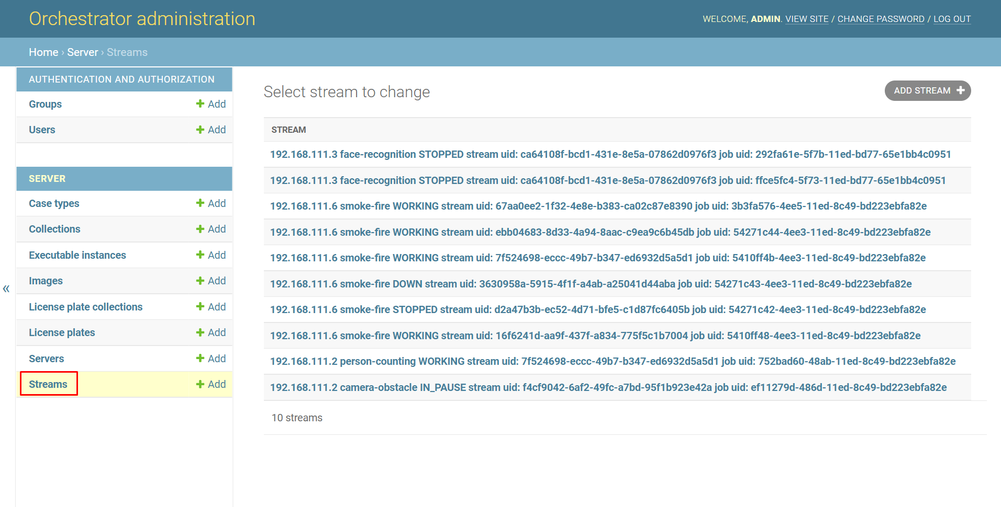
Task: Select the person-counting WORKING stream entry
Action: (x=613, y=361)
